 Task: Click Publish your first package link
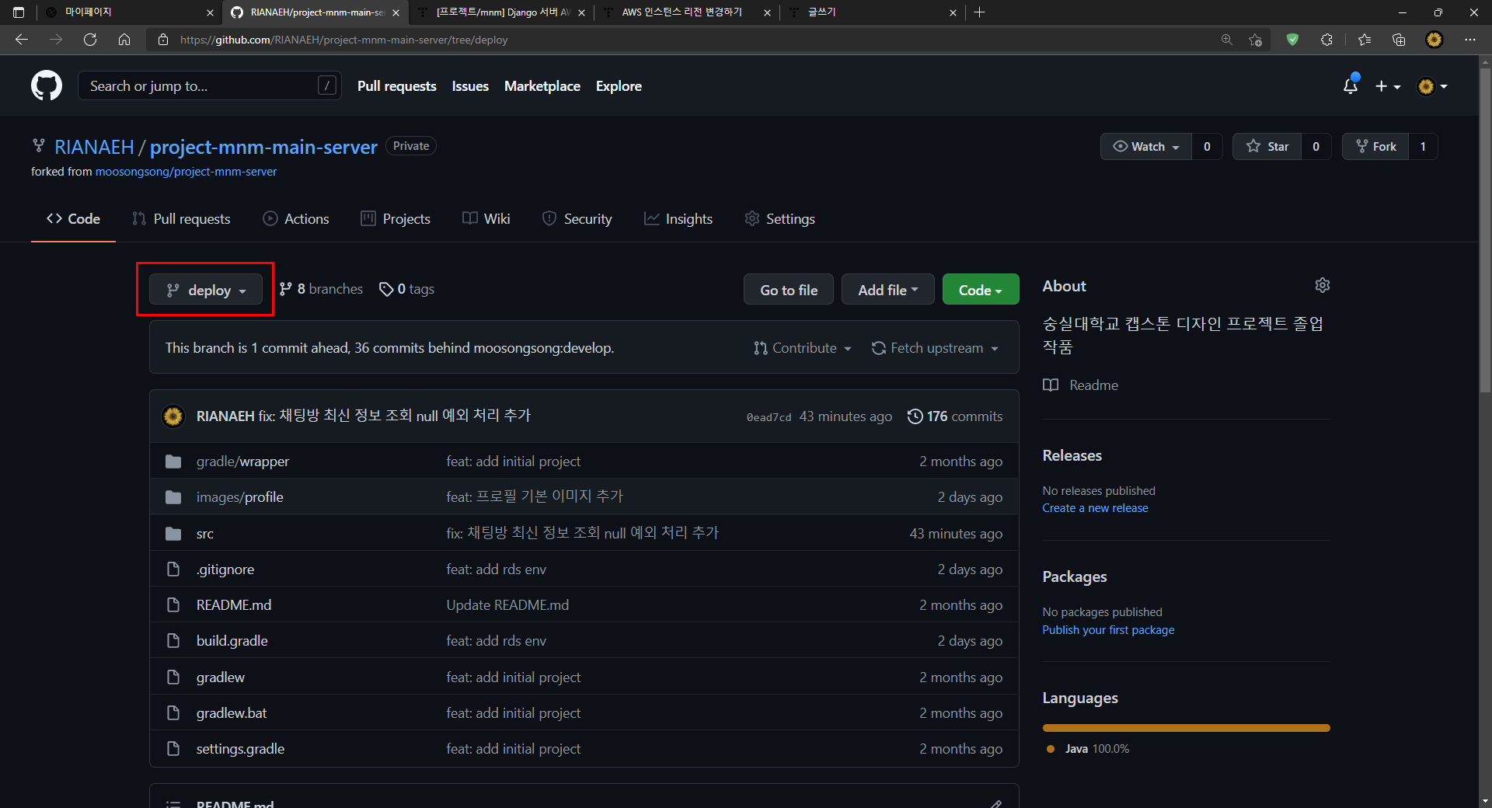[1108, 630]
